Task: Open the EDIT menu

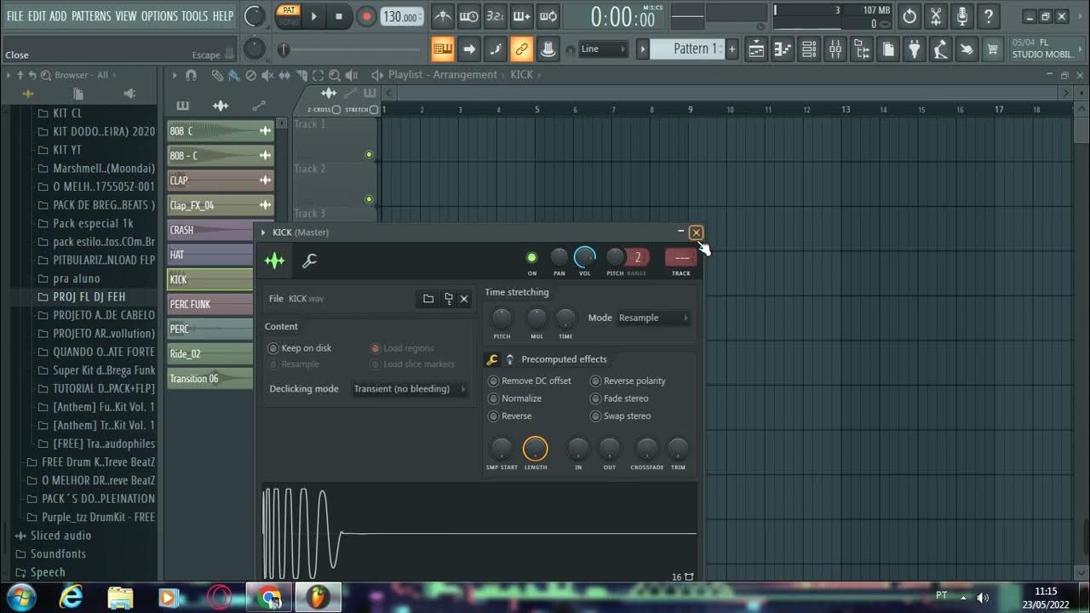Action: click(x=37, y=15)
